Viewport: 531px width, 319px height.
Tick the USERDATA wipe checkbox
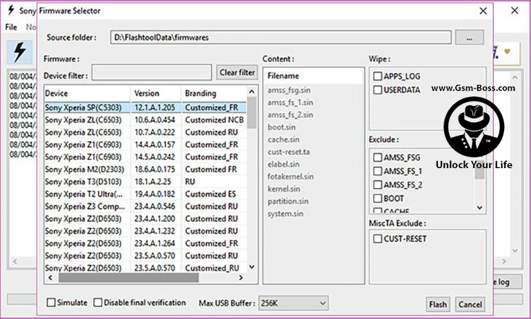pyautogui.click(x=378, y=90)
